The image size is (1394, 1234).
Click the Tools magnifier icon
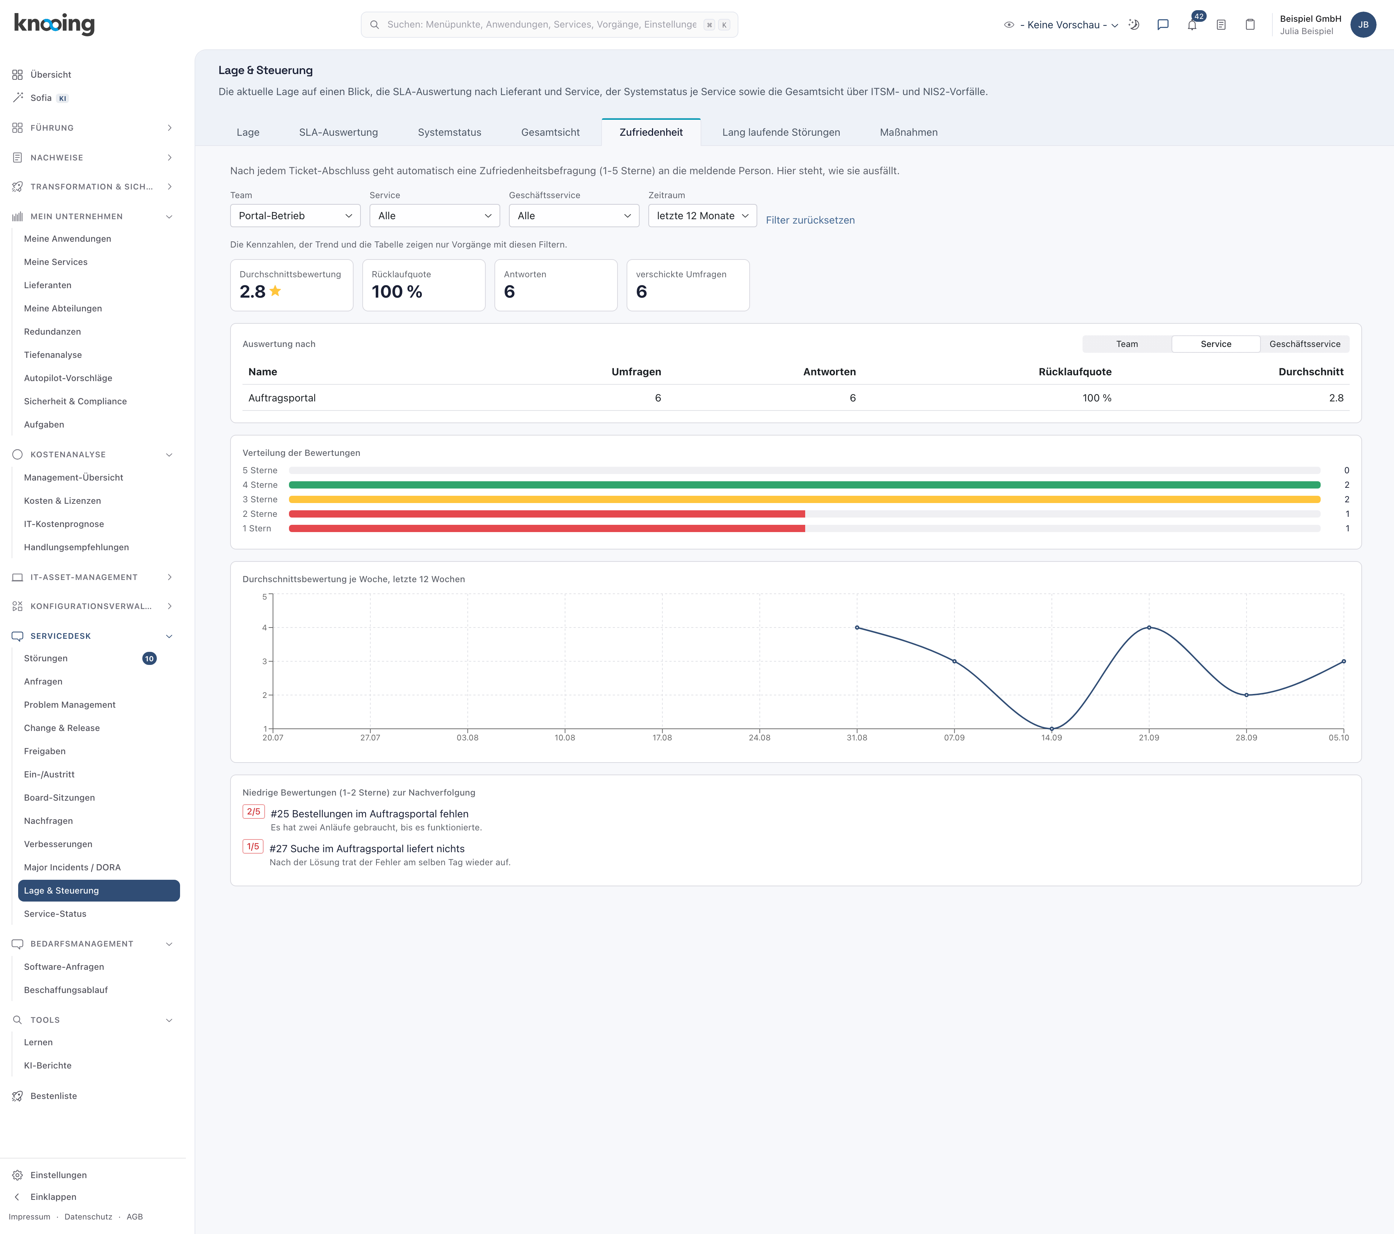point(18,1019)
